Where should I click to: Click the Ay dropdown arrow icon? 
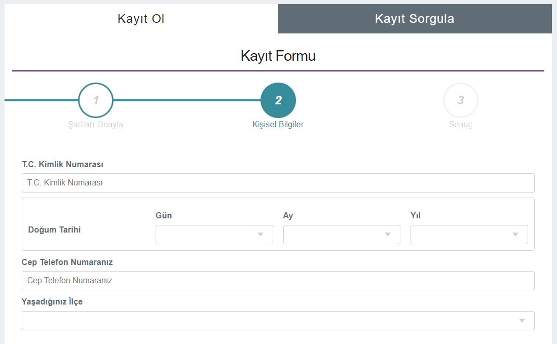click(x=389, y=234)
